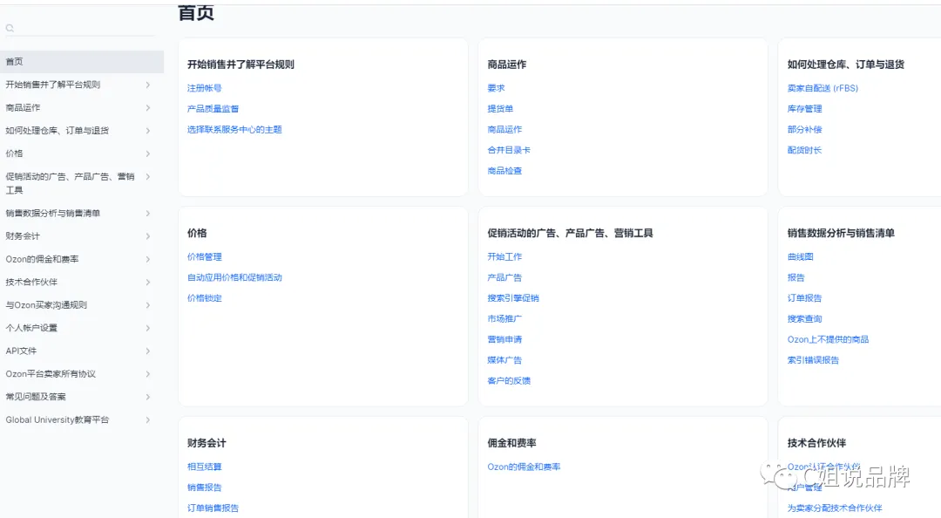The height and width of the screenshot is (518, 941).
Task: Expand the 价格 sidebar section arrow
Action: (147, 153)
